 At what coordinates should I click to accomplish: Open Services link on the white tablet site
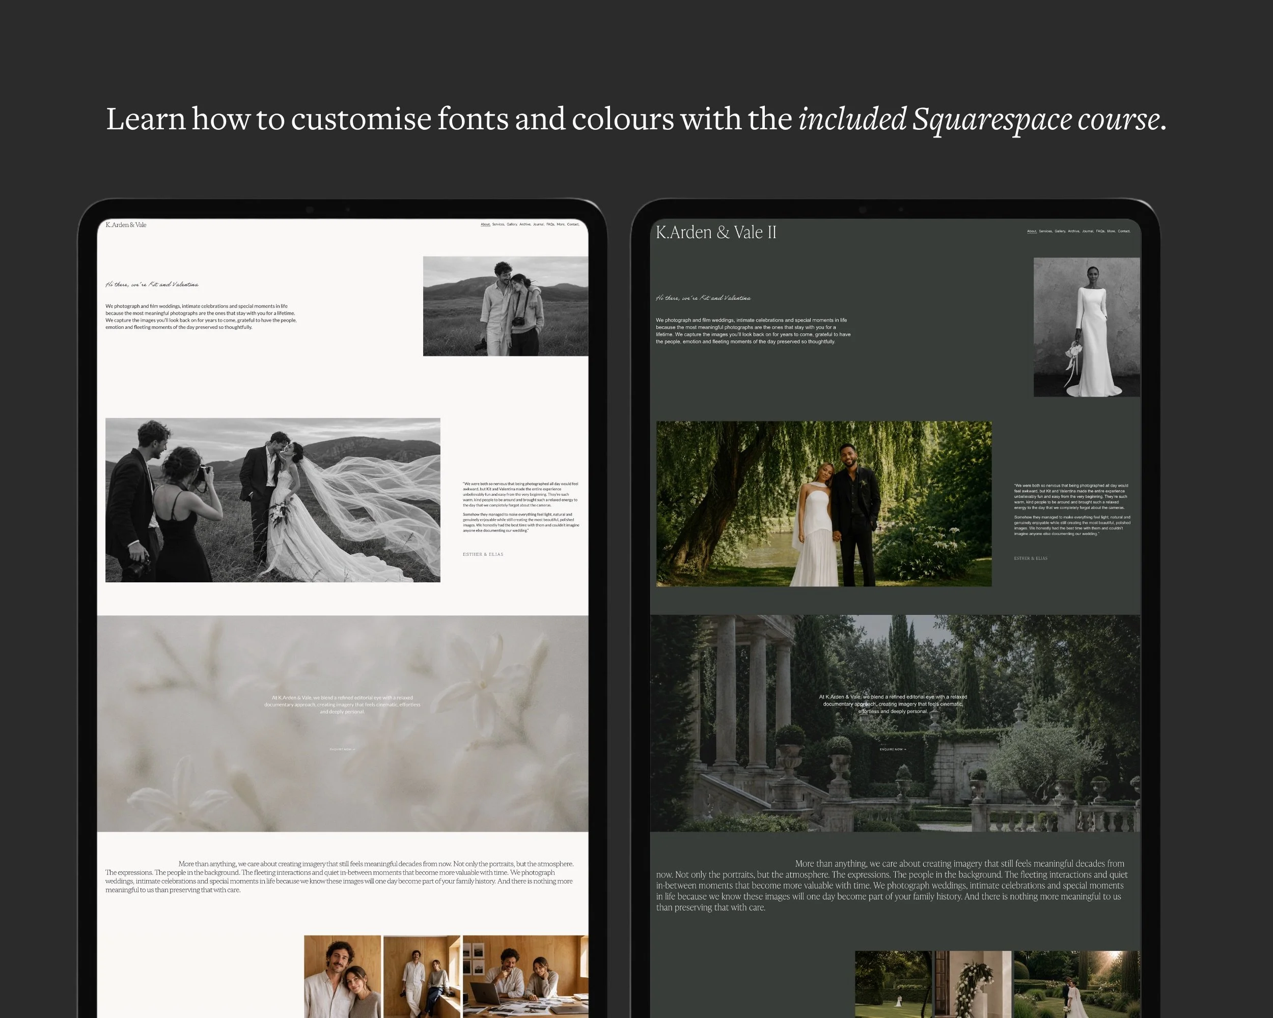[x=499, y=224]
